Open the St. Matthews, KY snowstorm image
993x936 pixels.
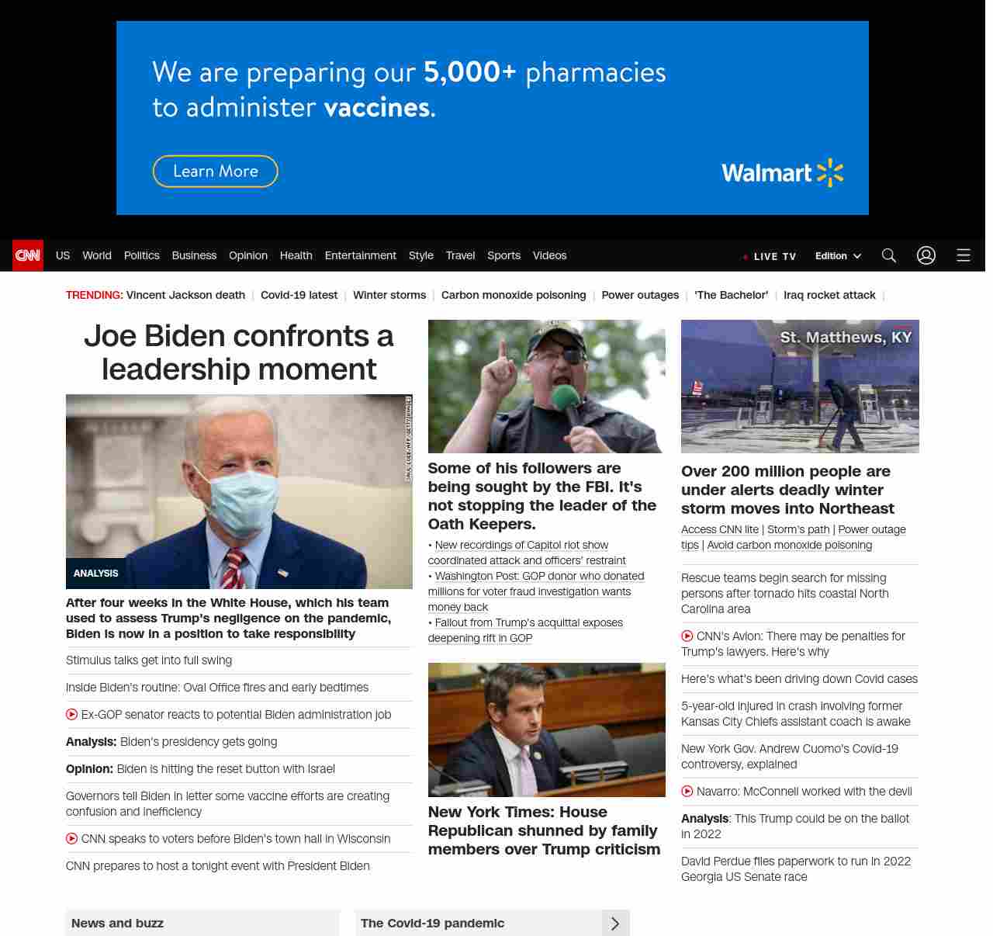(x=800, y=387)
